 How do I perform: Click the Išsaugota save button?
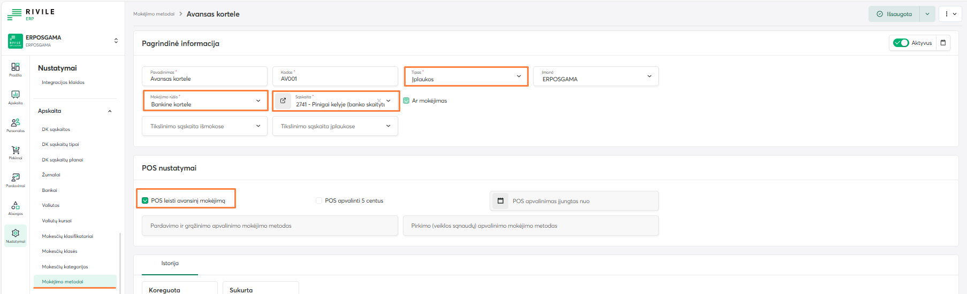point(894,14)
